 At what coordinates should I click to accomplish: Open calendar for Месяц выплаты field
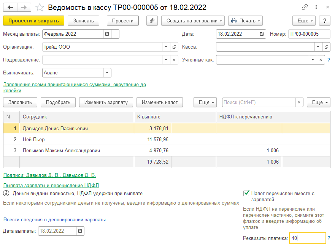107,34
